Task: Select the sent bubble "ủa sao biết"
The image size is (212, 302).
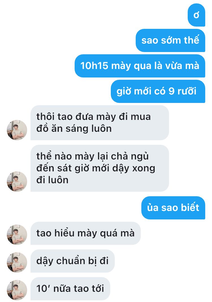Action: point(173,208)
